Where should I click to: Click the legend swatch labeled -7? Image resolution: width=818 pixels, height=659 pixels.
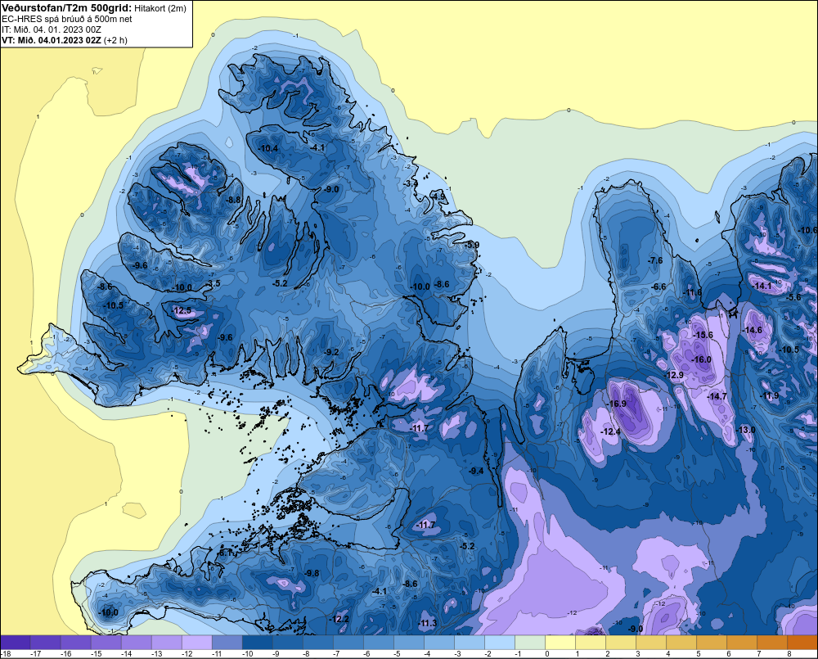point(348,642)
